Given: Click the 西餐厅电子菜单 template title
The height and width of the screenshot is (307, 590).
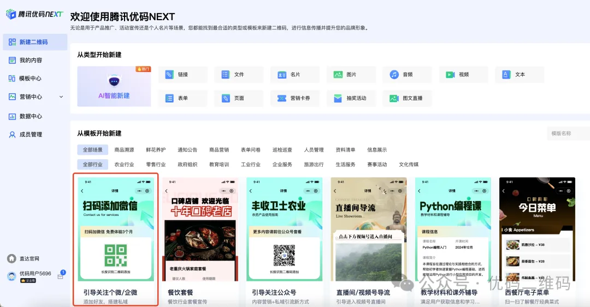Looking at the screenshot, I should point(527,292).
